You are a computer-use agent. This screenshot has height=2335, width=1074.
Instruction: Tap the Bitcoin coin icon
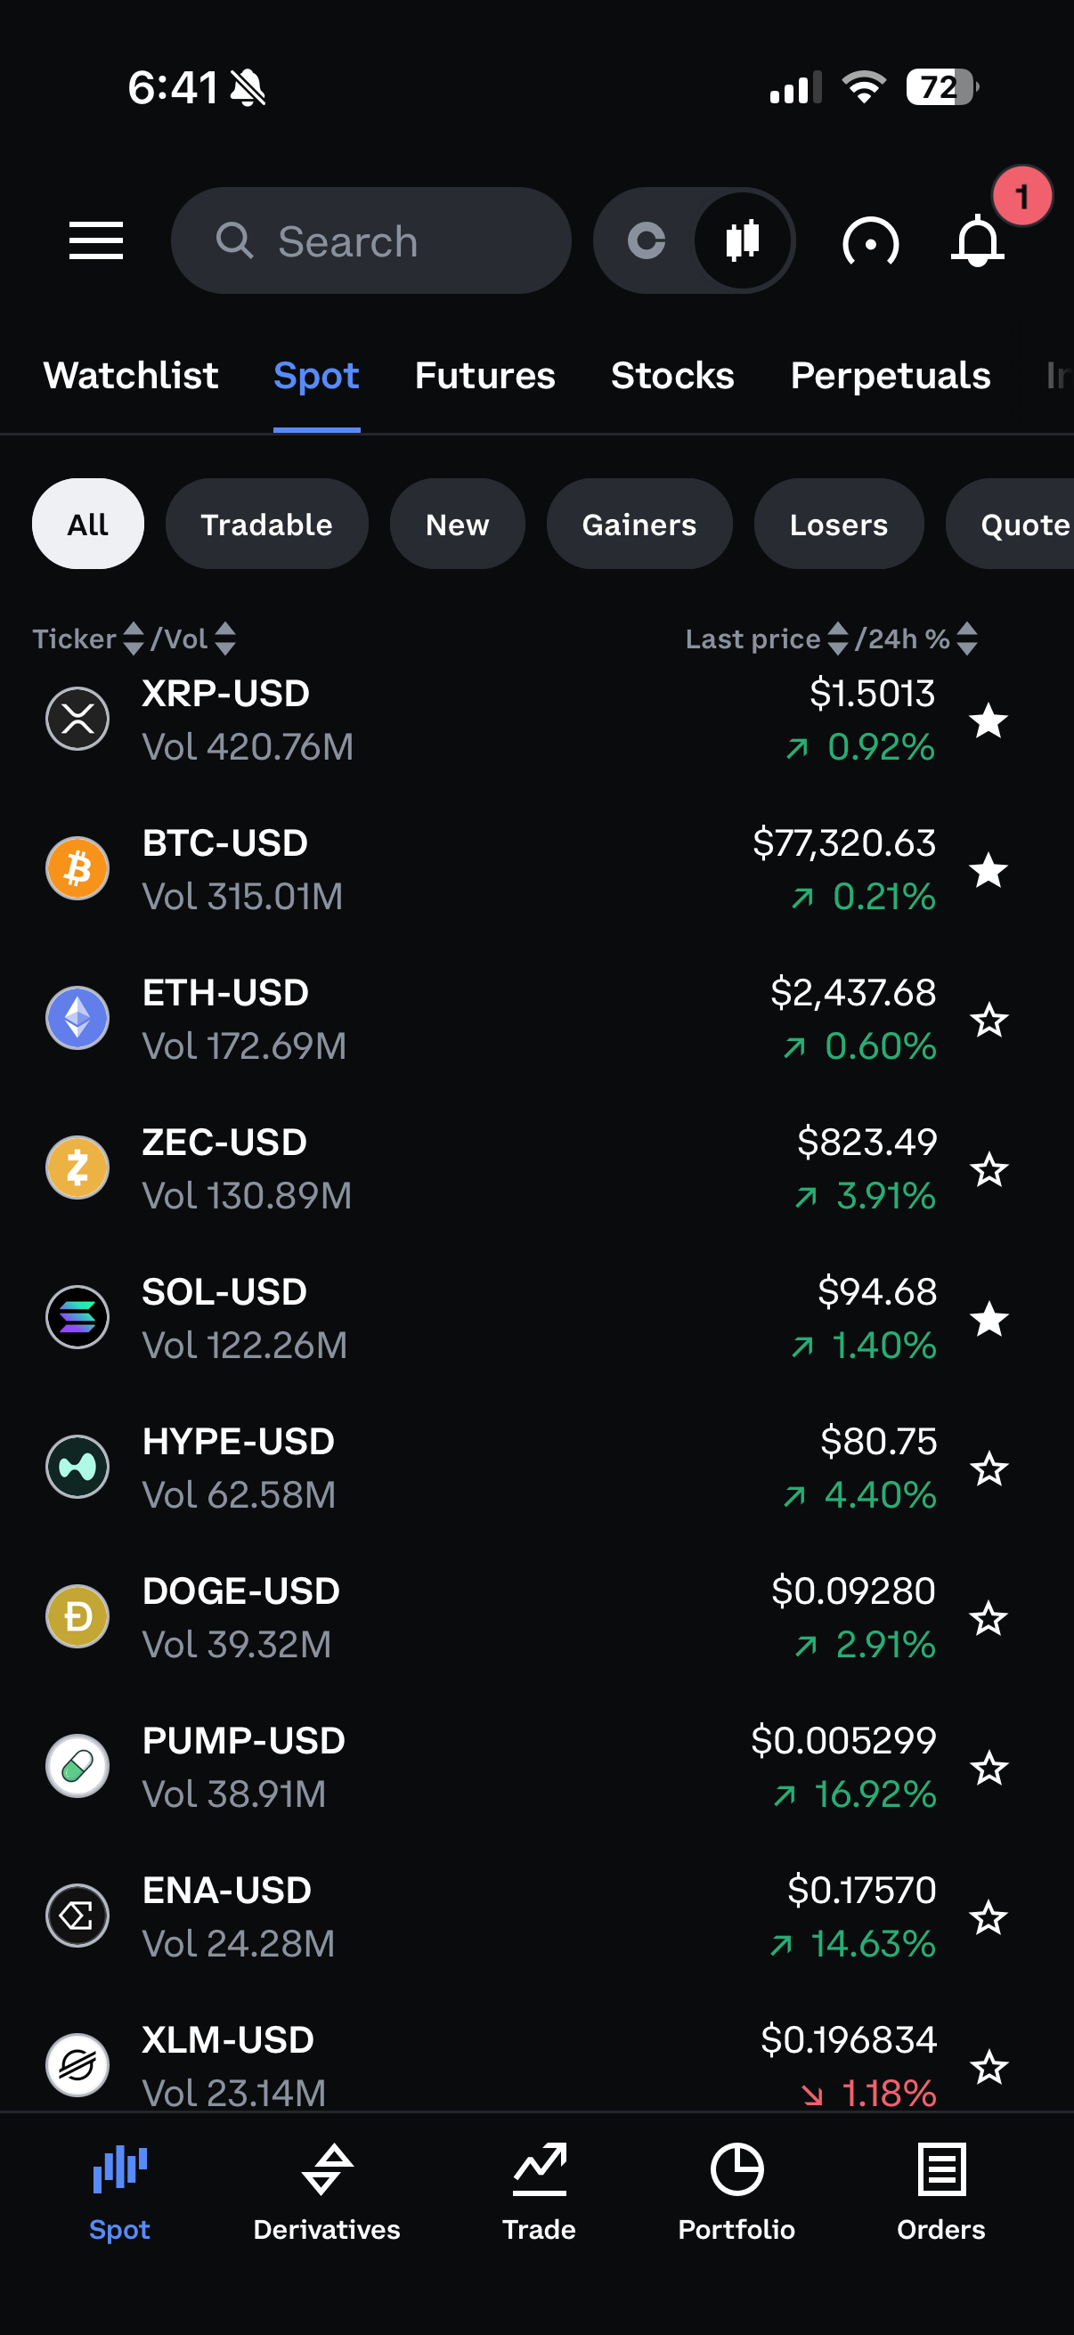point(78,867)
